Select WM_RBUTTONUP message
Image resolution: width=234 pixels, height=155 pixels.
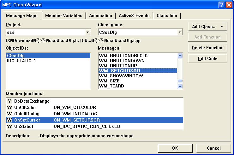tap(138, 66)
